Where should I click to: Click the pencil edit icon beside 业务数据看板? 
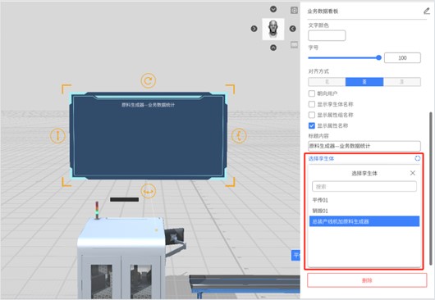click(x=427, y=11)
